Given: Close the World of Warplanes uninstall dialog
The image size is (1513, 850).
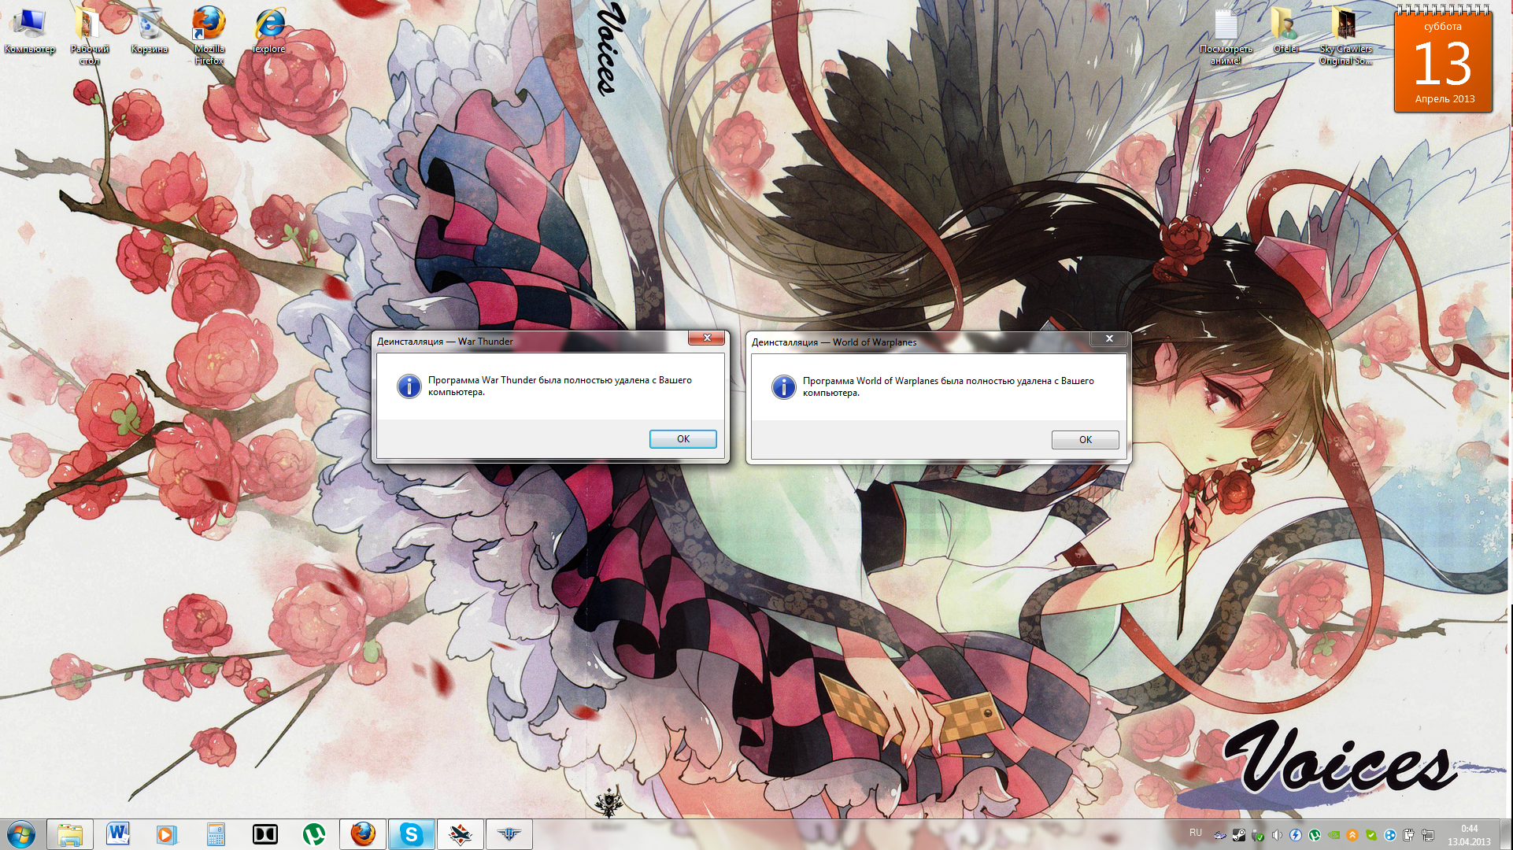Looking at the screenshot, I should click(1108, 338).
